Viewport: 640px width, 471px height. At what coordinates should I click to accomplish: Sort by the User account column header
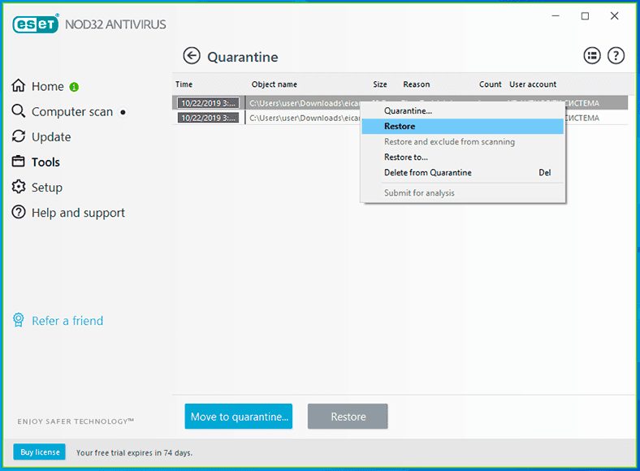pyautogui.click(x=533, y=84)
